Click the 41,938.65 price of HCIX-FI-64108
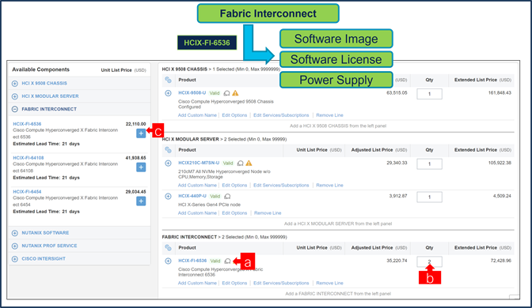The image size is (532, 308). 135,158
